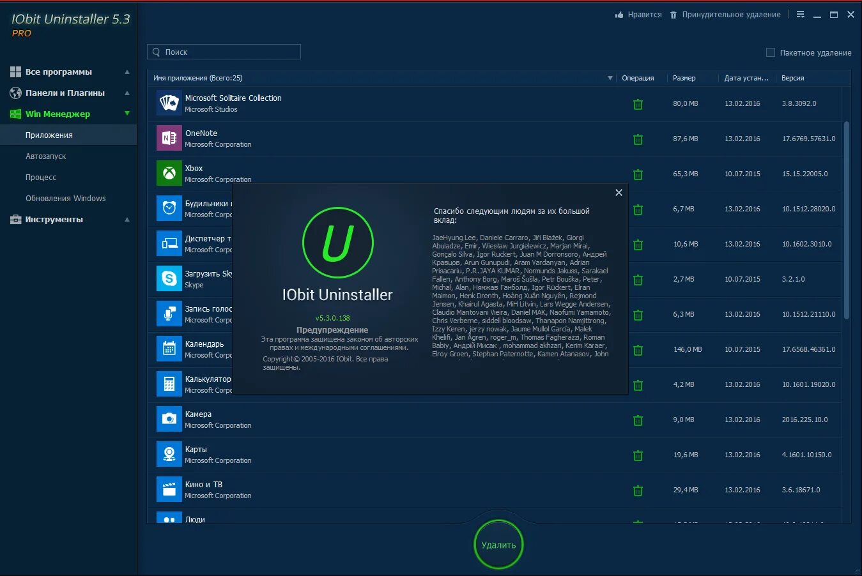862x576 pixels.
Task: Select the Карты row name text
Action: pos(196,450)
